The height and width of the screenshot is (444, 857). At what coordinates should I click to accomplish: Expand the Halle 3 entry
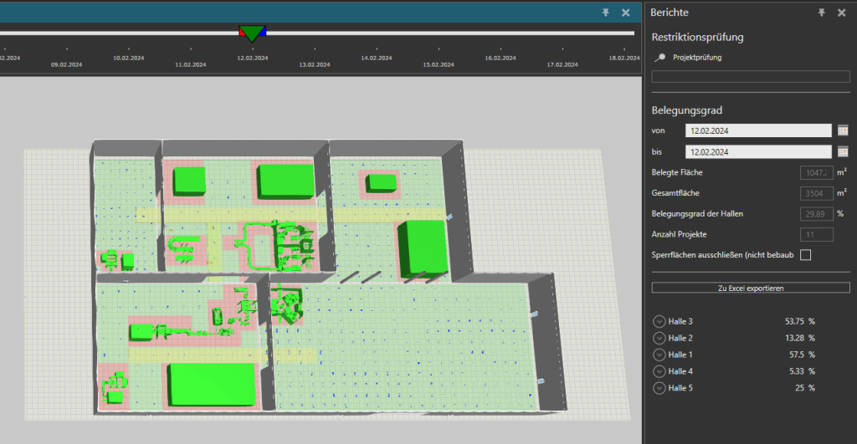pos(658,321)
